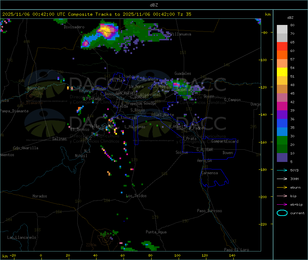Click the Salinas label
308x260 pixels.
[x=59, y=139]
